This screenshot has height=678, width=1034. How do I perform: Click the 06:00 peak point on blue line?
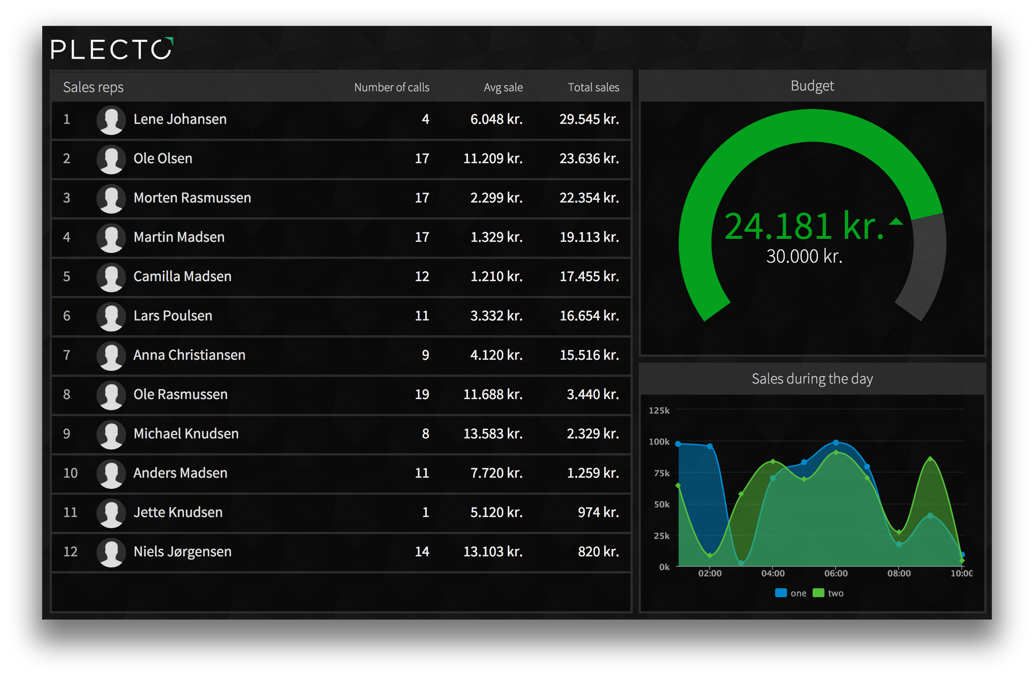point(836,442)
